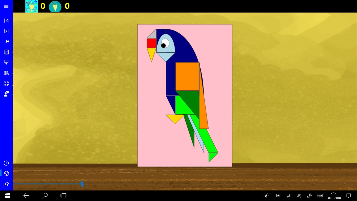The image size is (357, 201).
Task: Skip to the next tangram puzzle
Action: coord(6,31)
